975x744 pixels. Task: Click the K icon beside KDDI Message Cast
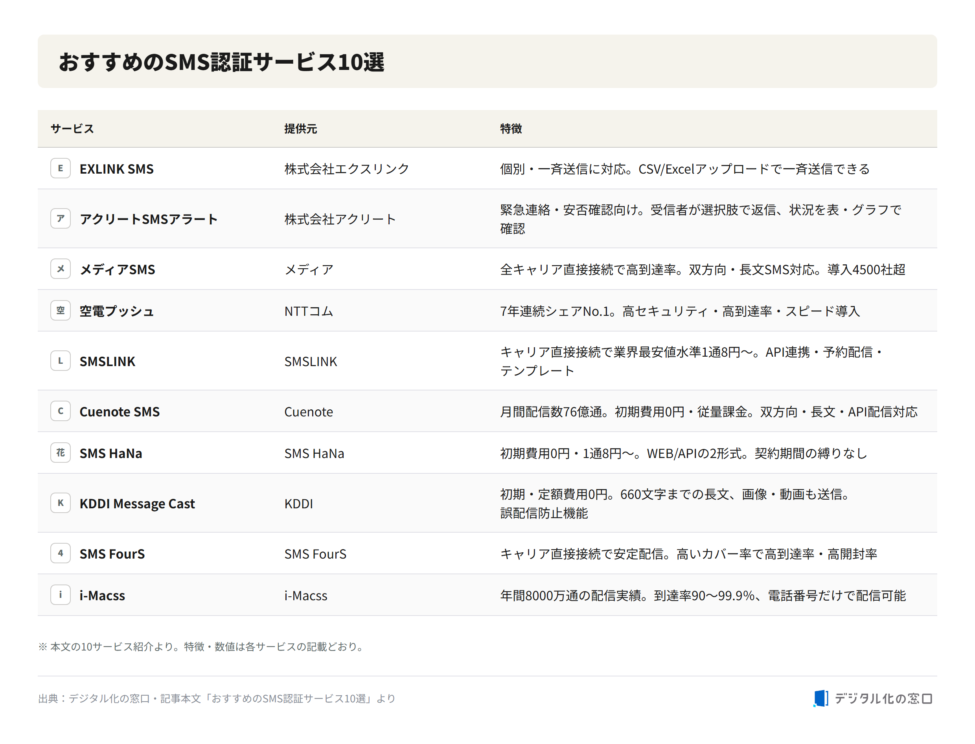pos(60,503)
